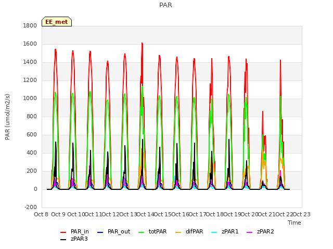Click the 1400 y-axis tick label
The height and width of the screenshot is (249, 333).
pos(30,62)
